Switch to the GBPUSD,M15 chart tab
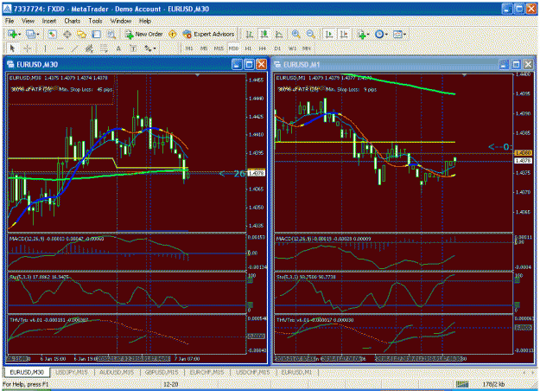The width and height of the screenshot is (540, 391). [x=162, y=372]
